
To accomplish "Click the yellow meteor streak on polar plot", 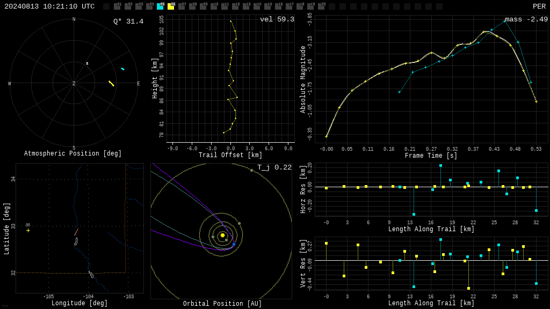I will [x=112, y=83].
